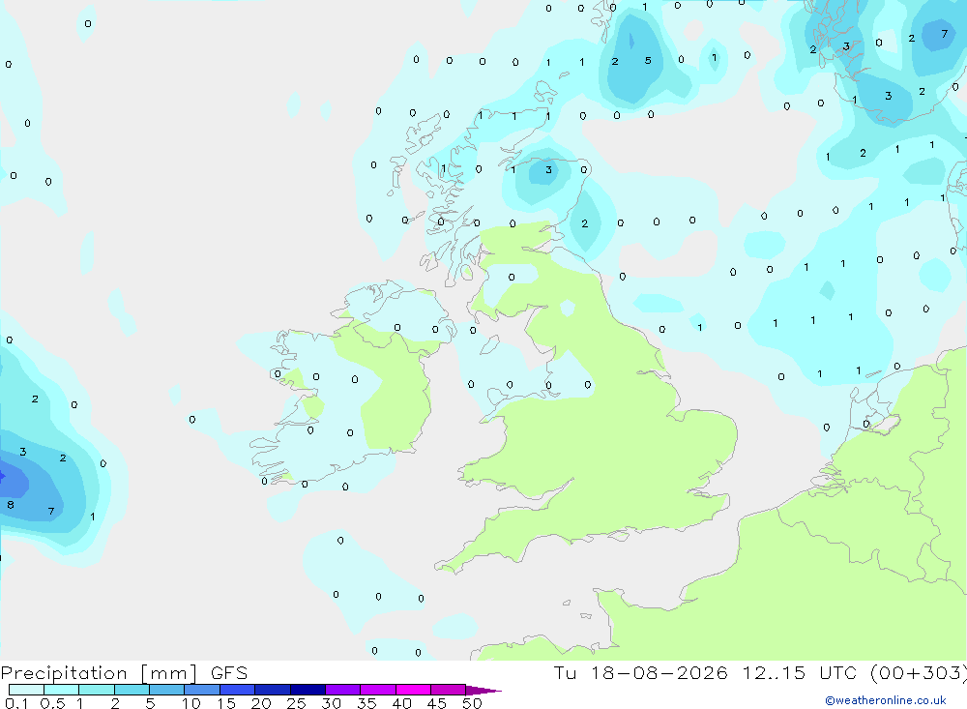Pick the lightest 0.1–0.5 mm legend swatch
Image resolution: width=967 pixels, height=709 pixels.
(26, 690)
